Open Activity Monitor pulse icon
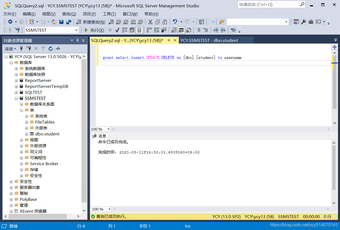The image size is (340, 230). click(x=58, y=49)
